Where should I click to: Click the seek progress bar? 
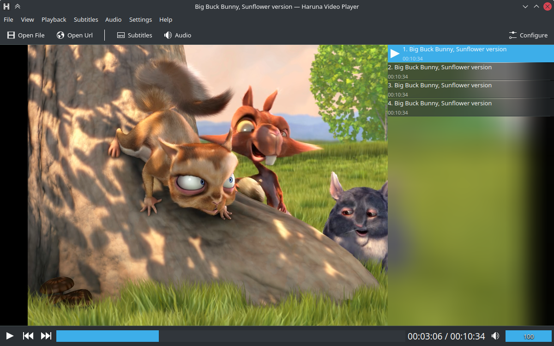[x=230, y=336]
